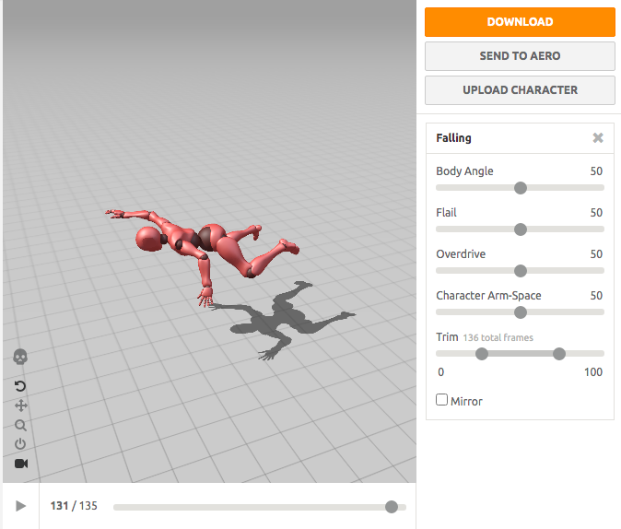Click the Trim start value 0
621x529 pixels.
pos(440,372)
